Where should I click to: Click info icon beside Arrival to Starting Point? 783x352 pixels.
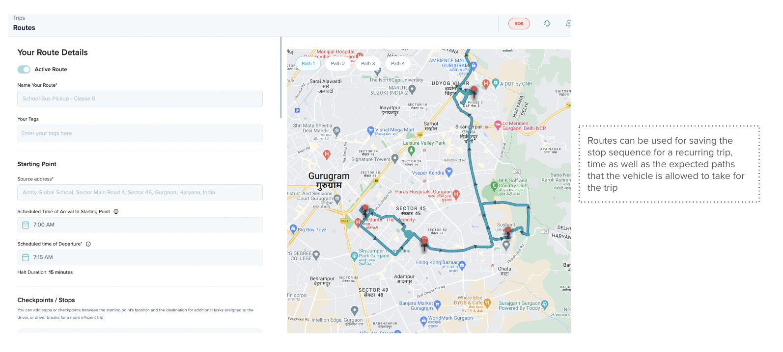(x=116, y=212)
